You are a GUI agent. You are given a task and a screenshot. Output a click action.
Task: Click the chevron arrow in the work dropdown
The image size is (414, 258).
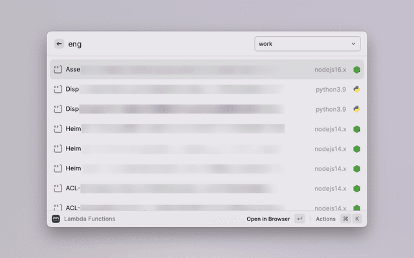pos(353,44)
